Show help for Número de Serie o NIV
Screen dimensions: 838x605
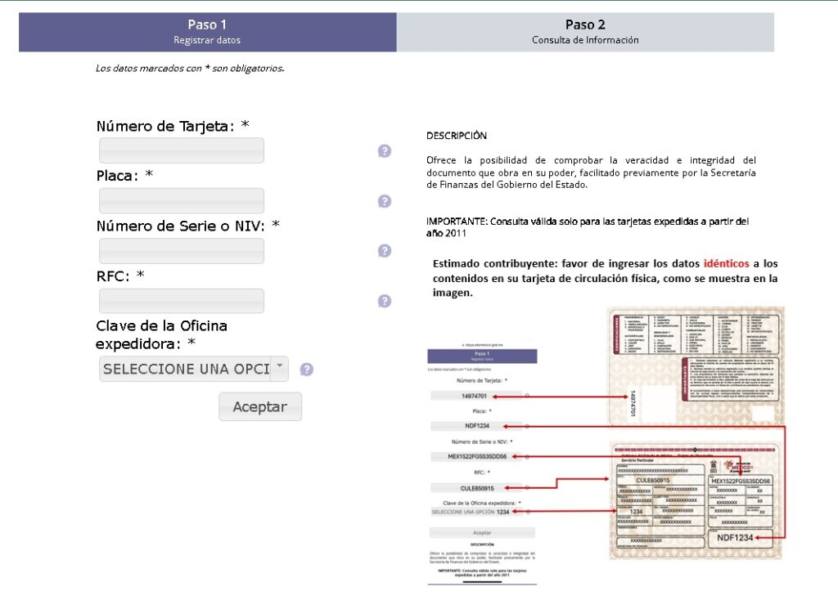(385, 251)
